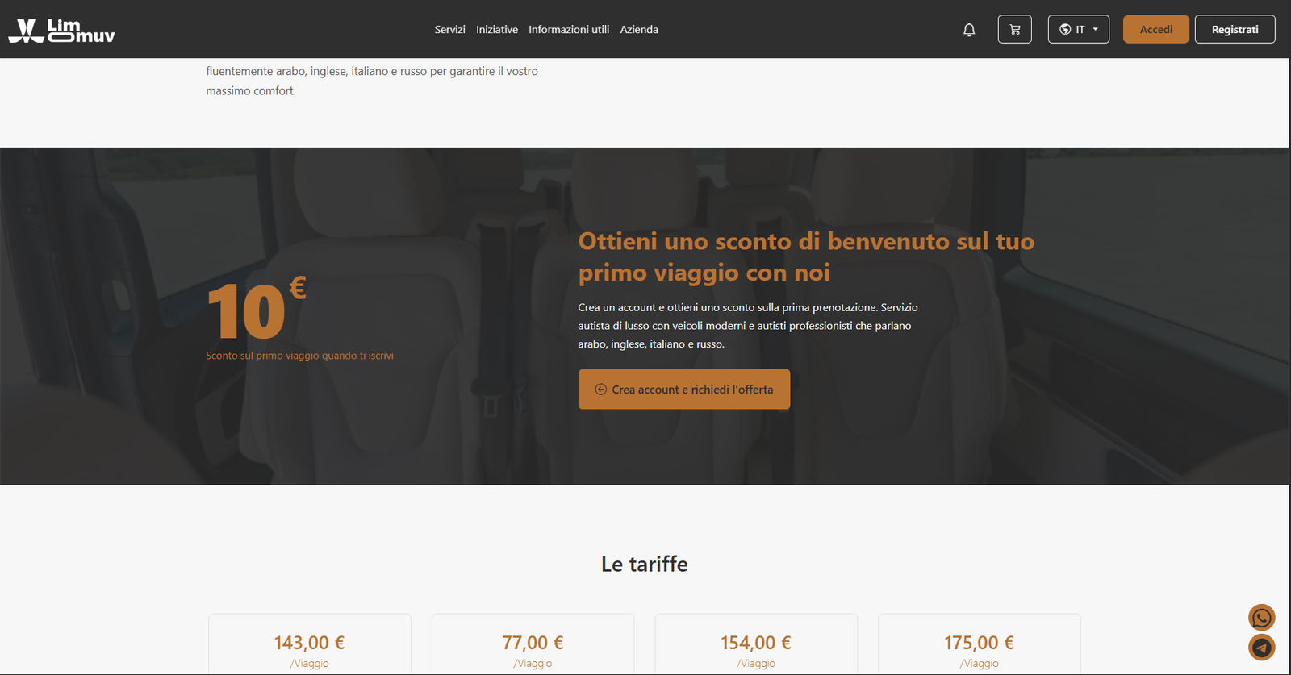
Task: Open WhatsApp chat button
Action: click(1262, 618)
